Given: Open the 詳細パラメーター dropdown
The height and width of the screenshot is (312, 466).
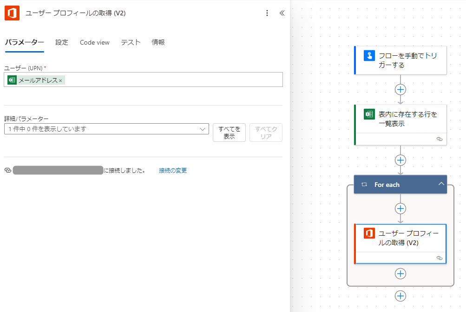Looking at the screenshot, I should point(106,129).
